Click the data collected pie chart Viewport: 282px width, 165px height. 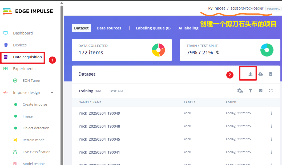coord(158,50)
